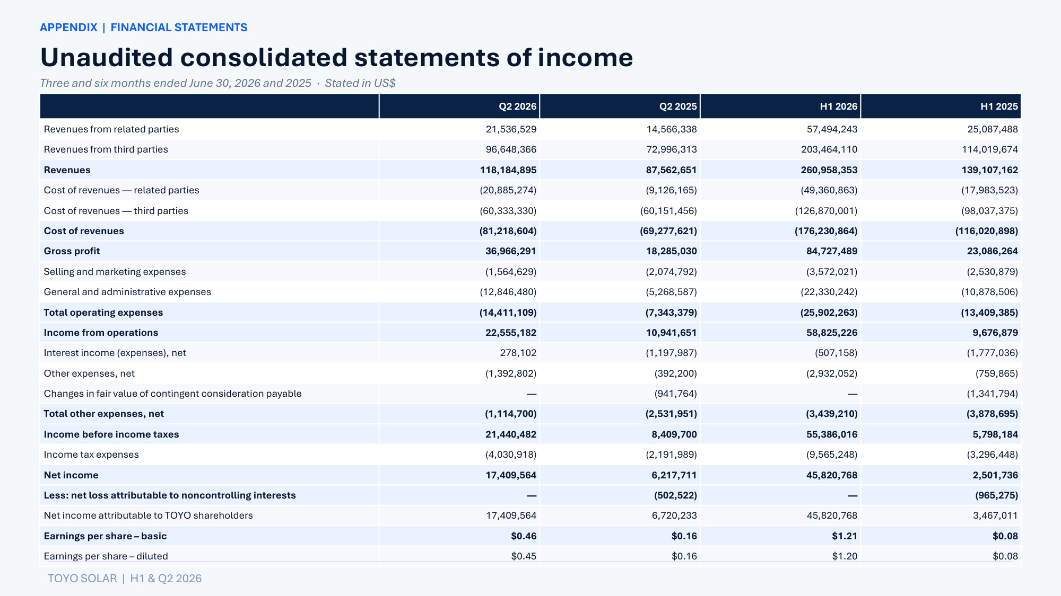Select H1 2026 gross profit 84,727,489
The width and height of the screenshot is (1061, 596).
point(832,251)
